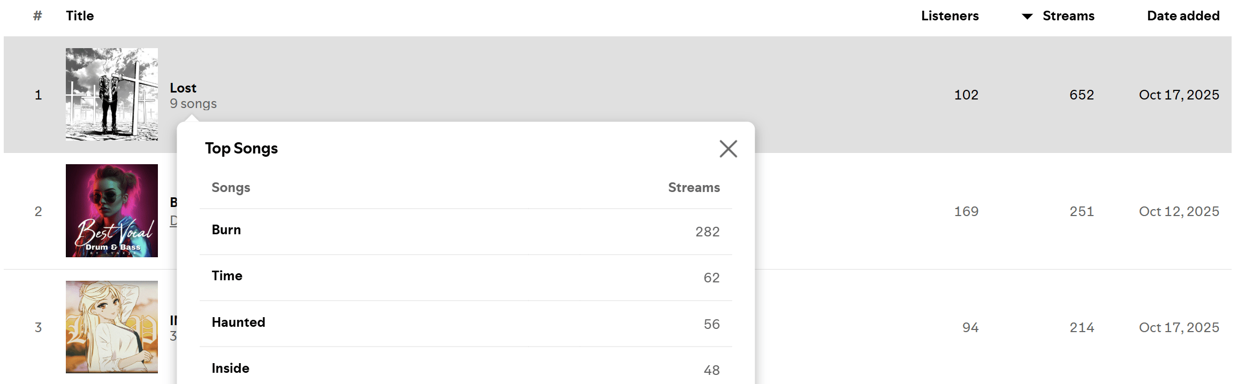Click the Listeners column header
The image size is (1245, 384).
point(950,16)
